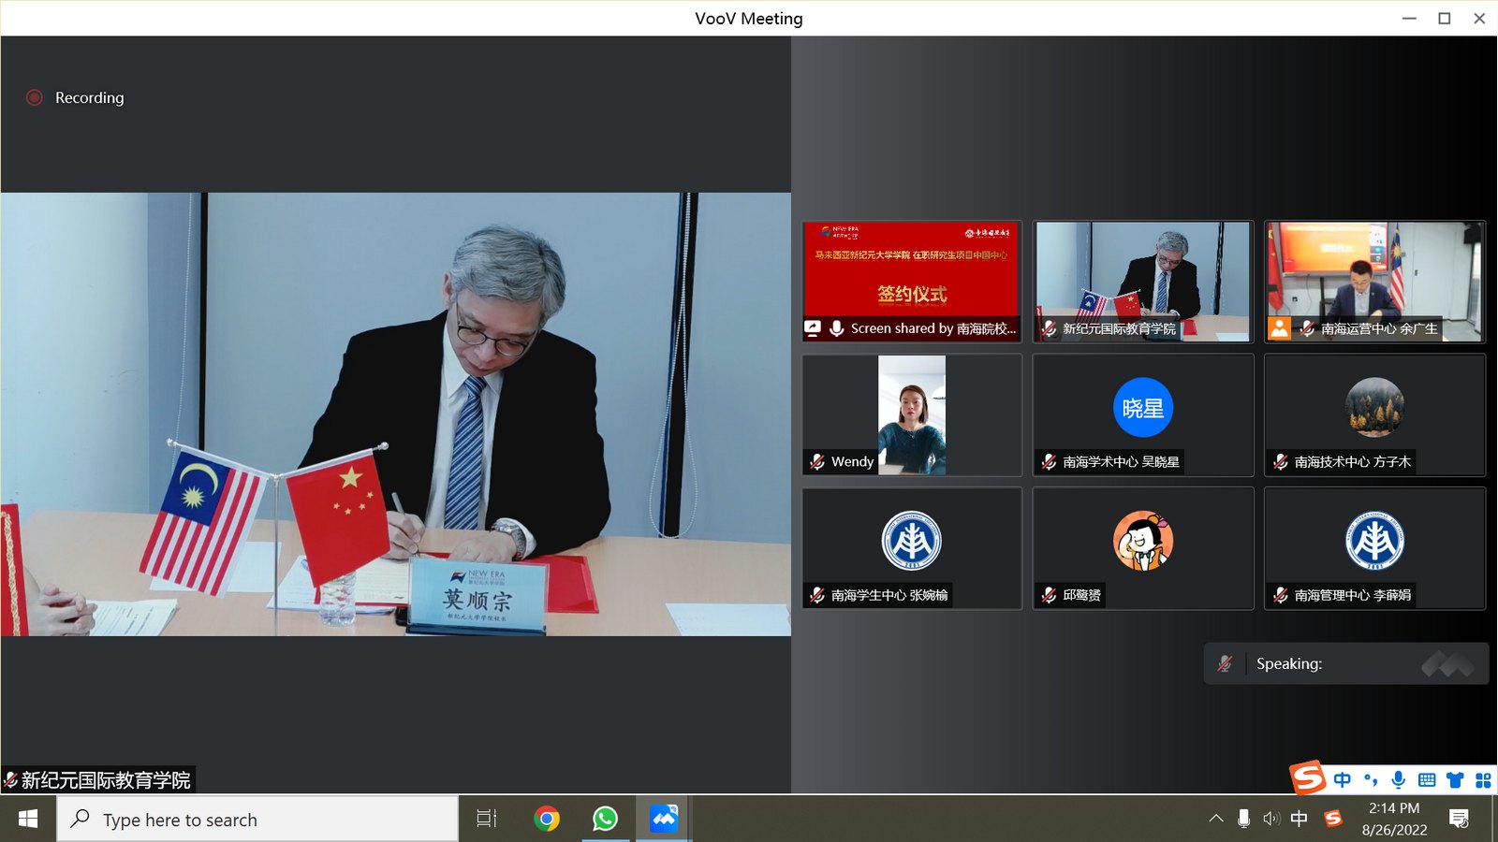Click the Sogou icon in system tray
Screen dimensions: 1498x842
coord(1333,819)
